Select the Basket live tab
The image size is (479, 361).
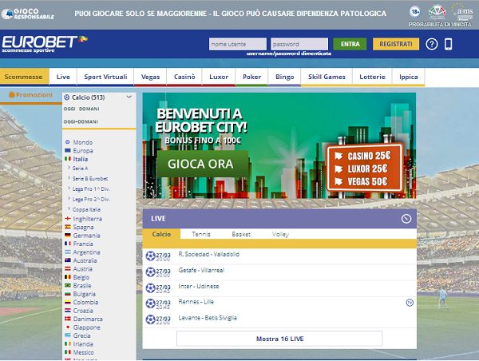[241, 234]
